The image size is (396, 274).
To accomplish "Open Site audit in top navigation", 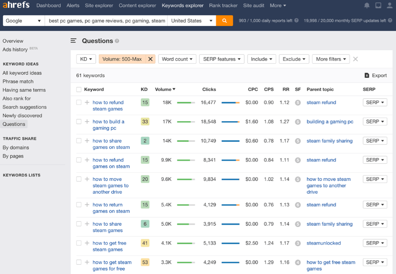I will pyautogui.click(x=253, y=5).
